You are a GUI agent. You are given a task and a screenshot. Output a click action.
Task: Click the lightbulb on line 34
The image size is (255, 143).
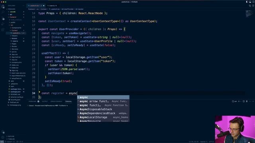click(x=39, y=92)
